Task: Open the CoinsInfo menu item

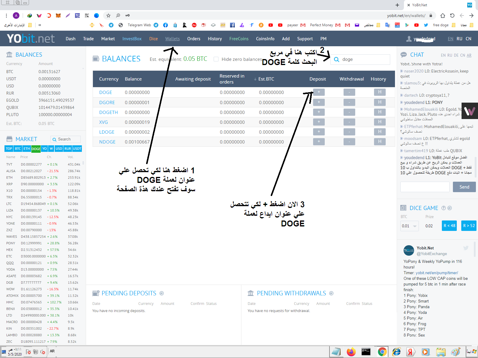Action: 265,39
